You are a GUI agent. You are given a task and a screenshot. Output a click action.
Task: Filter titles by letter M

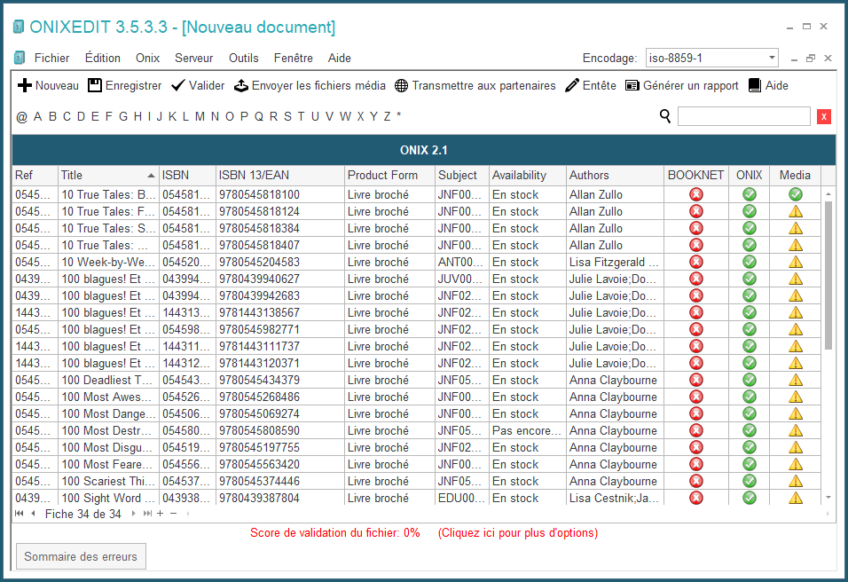(x=200, y=116)
